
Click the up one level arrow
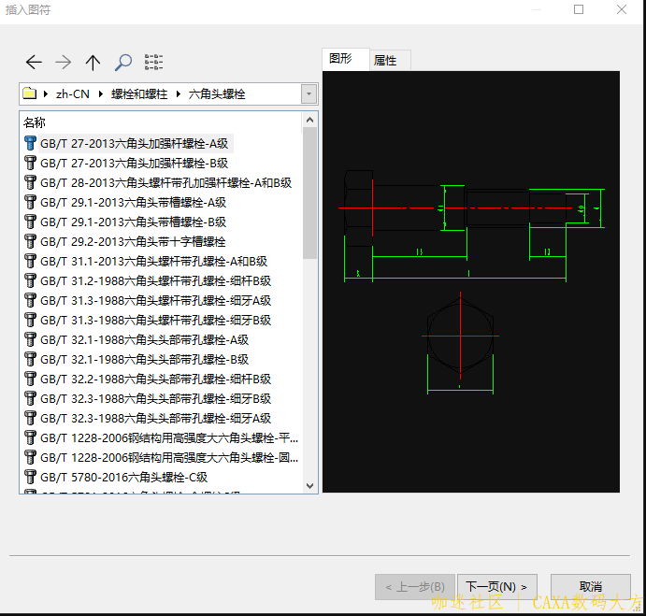coord(93,63)
